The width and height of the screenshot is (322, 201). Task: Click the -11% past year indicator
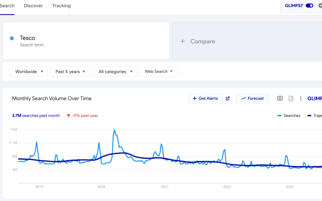click(83, 116)
